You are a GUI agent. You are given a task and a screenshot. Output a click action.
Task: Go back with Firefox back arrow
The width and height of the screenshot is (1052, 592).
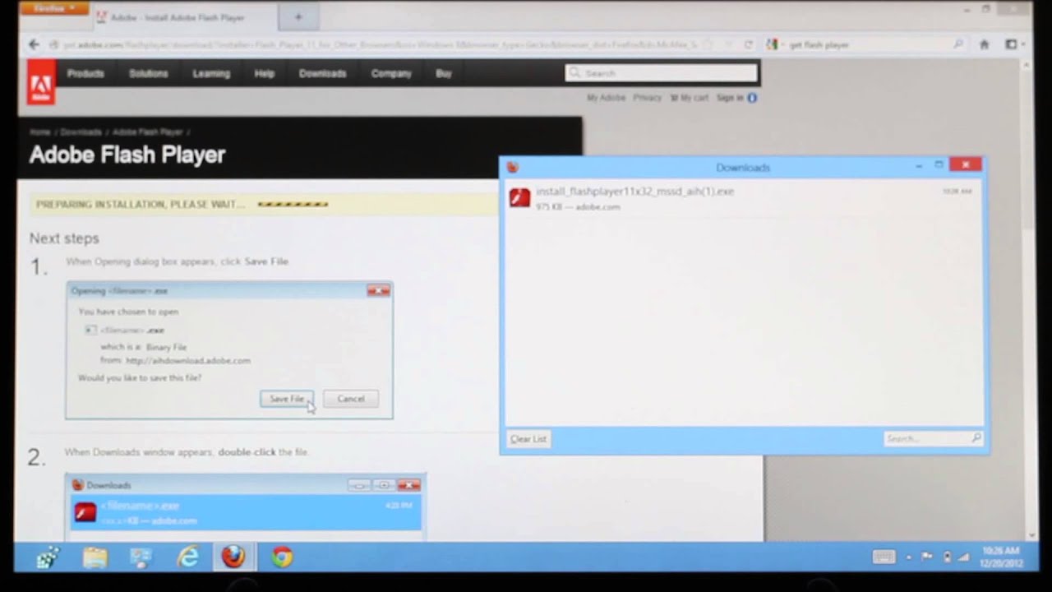coord(34,44)
